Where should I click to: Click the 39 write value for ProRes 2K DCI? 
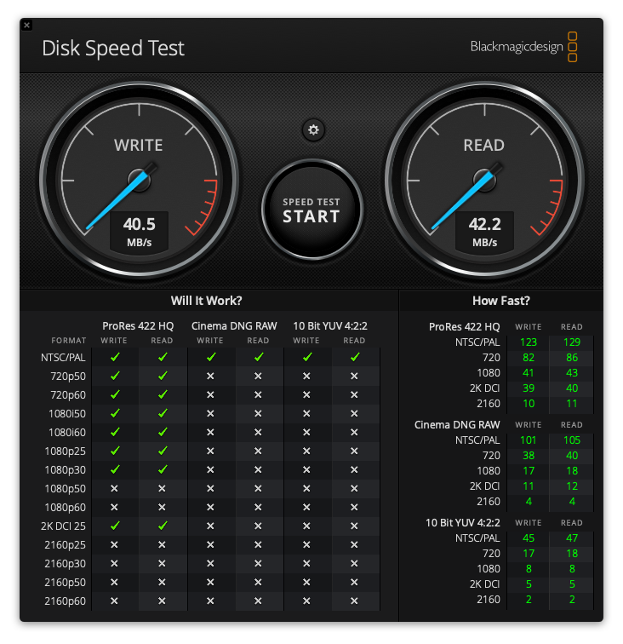click(x=529, y=388)
